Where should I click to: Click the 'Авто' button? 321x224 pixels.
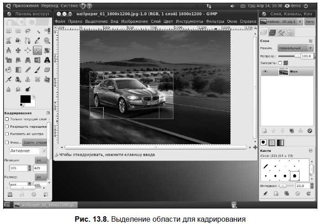click(310, 21)
